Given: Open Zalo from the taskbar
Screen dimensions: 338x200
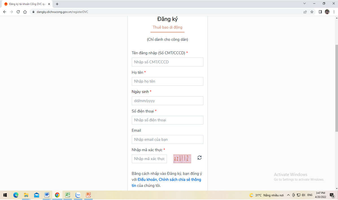Looking at the screenshot, I should coord(78,195).
